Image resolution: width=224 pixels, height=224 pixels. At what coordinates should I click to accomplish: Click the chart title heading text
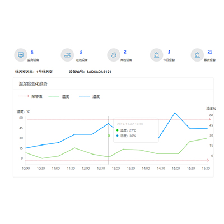(x=33, y=84)
